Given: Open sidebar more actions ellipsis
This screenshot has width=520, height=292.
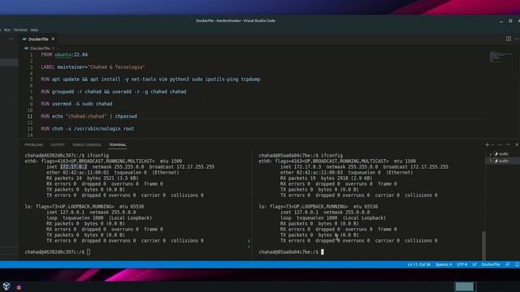Looking at the screenshot, I should tap(11, 39).
